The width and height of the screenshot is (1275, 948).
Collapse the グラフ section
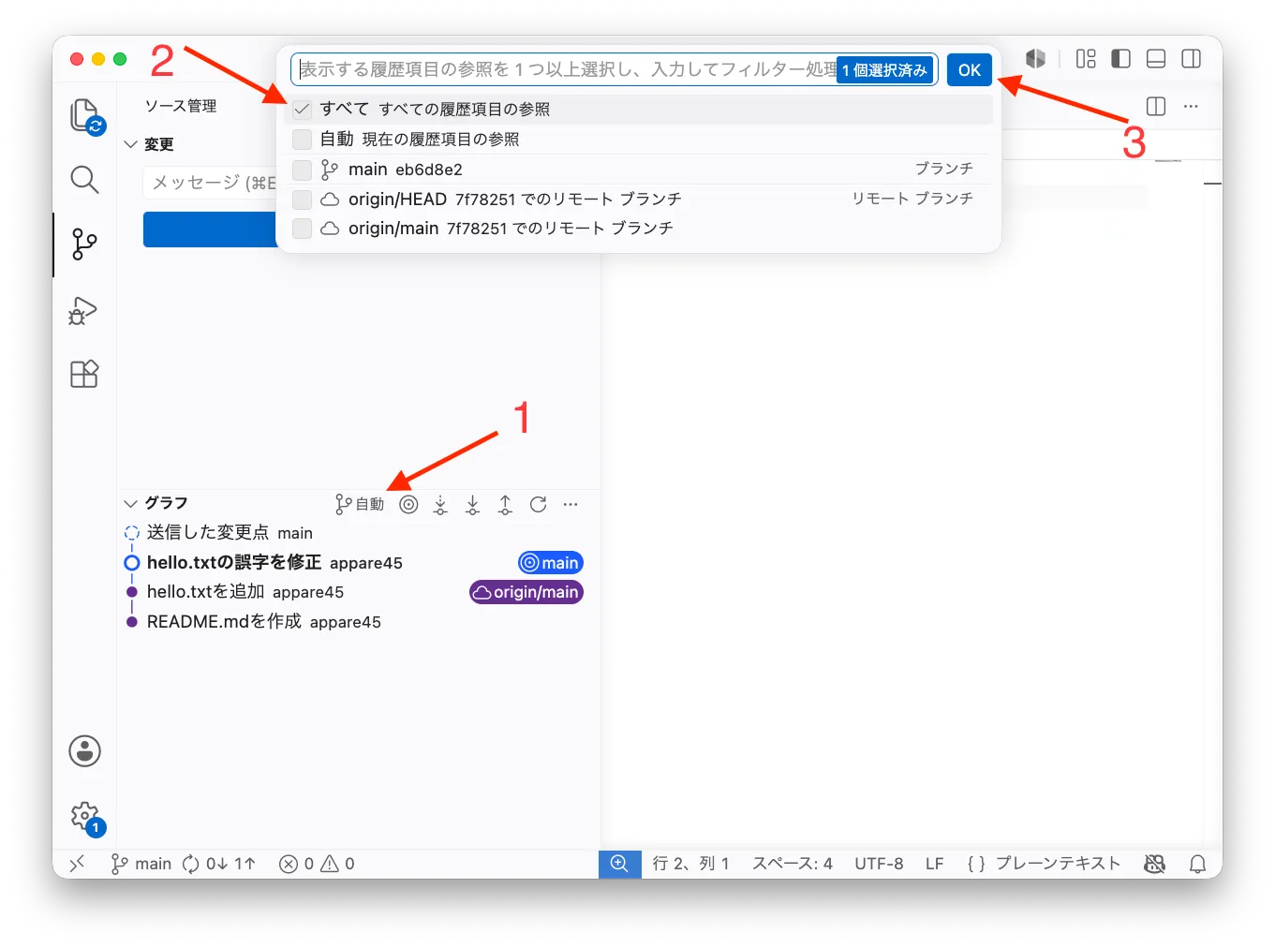130,503
